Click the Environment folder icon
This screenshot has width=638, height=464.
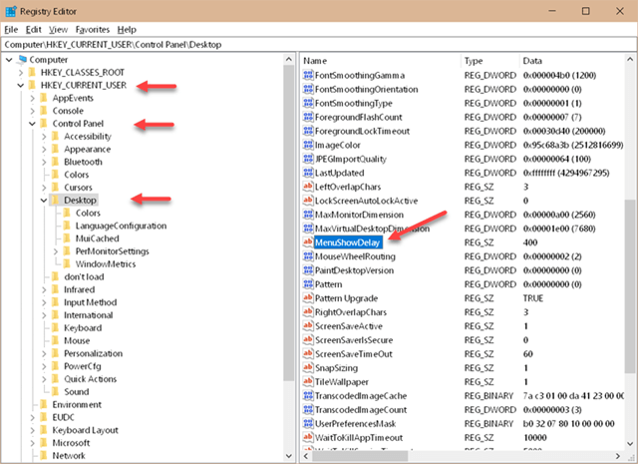pyautogui.click(x=44, y=404)
